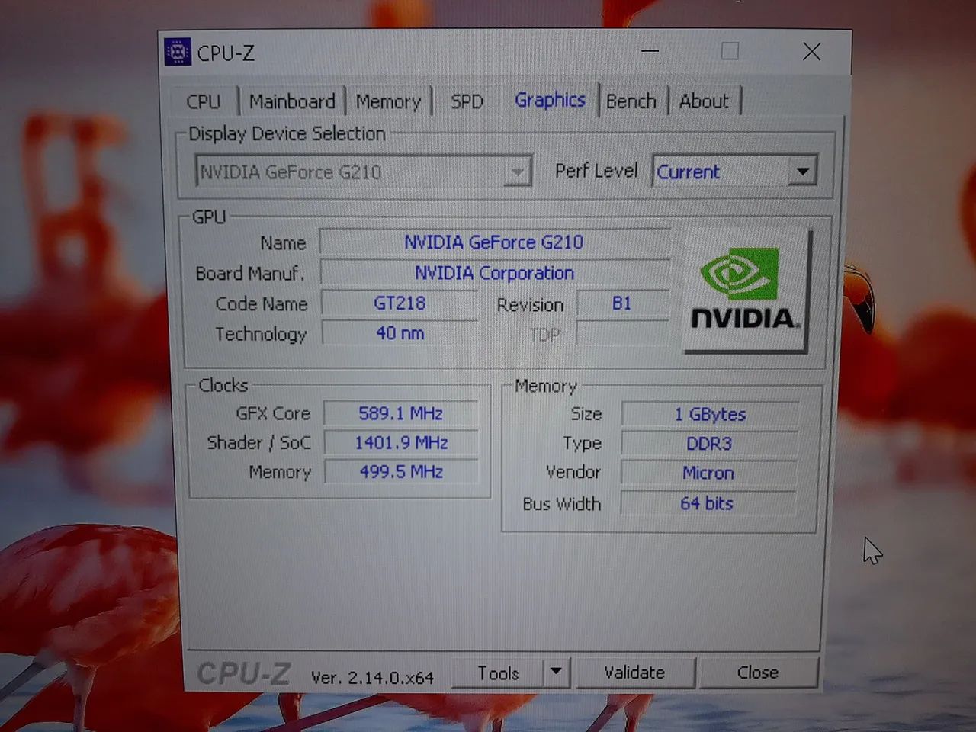This screenshot has height=732, width=976.
Task: Select the GPU Name field showing GeForce G210
Action: (493, 242)
